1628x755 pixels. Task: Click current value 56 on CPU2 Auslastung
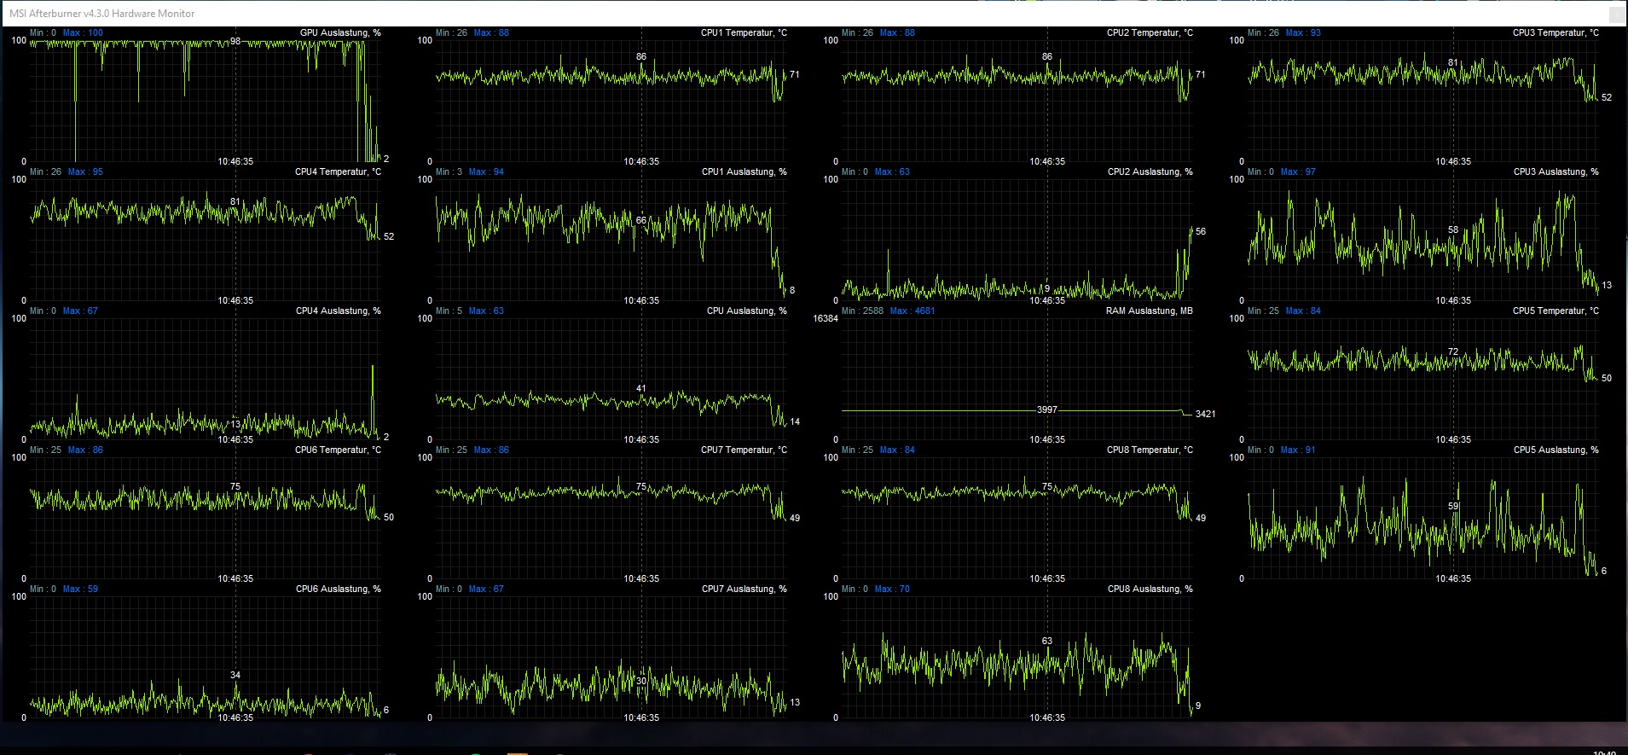click(x=1201, y=231)
